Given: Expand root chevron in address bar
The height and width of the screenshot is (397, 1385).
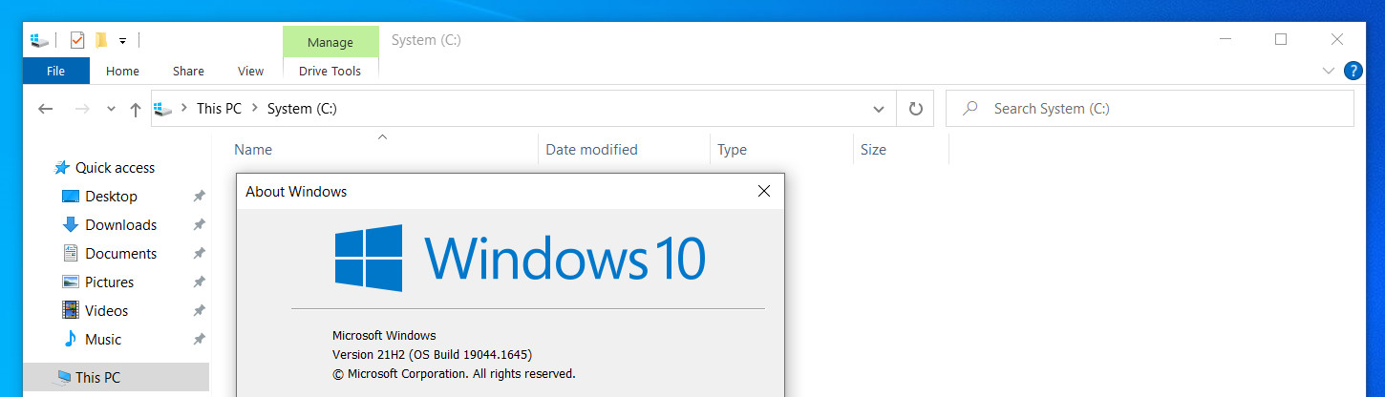Looking at the screenshot, I should pos(183,109).
